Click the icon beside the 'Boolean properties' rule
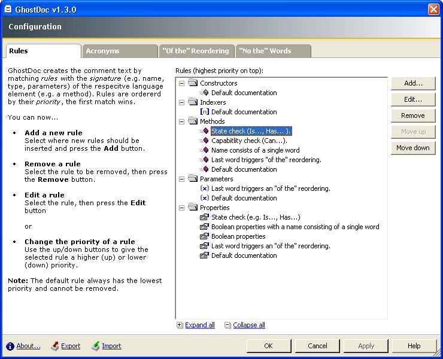The image size is (443, 359). [204, 236]
